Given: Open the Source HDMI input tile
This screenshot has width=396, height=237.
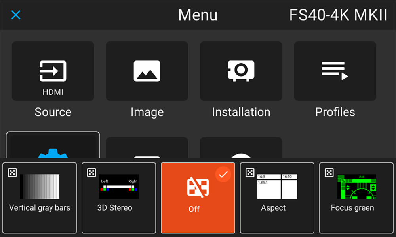Looking at the screenshot, I should coord(53,71).
